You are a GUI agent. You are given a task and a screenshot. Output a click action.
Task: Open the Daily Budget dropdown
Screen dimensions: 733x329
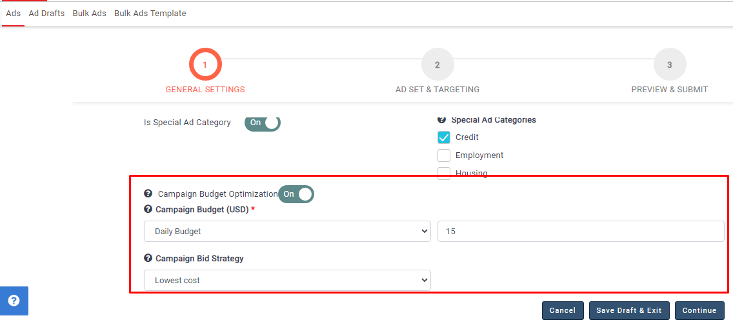(x=287, y=232)
